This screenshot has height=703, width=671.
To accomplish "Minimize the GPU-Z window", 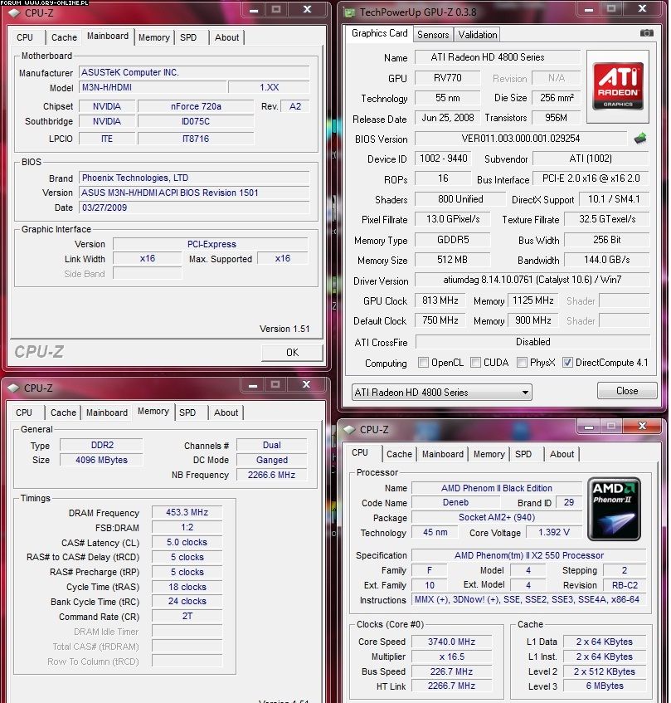I will click(x=589, y=9).
